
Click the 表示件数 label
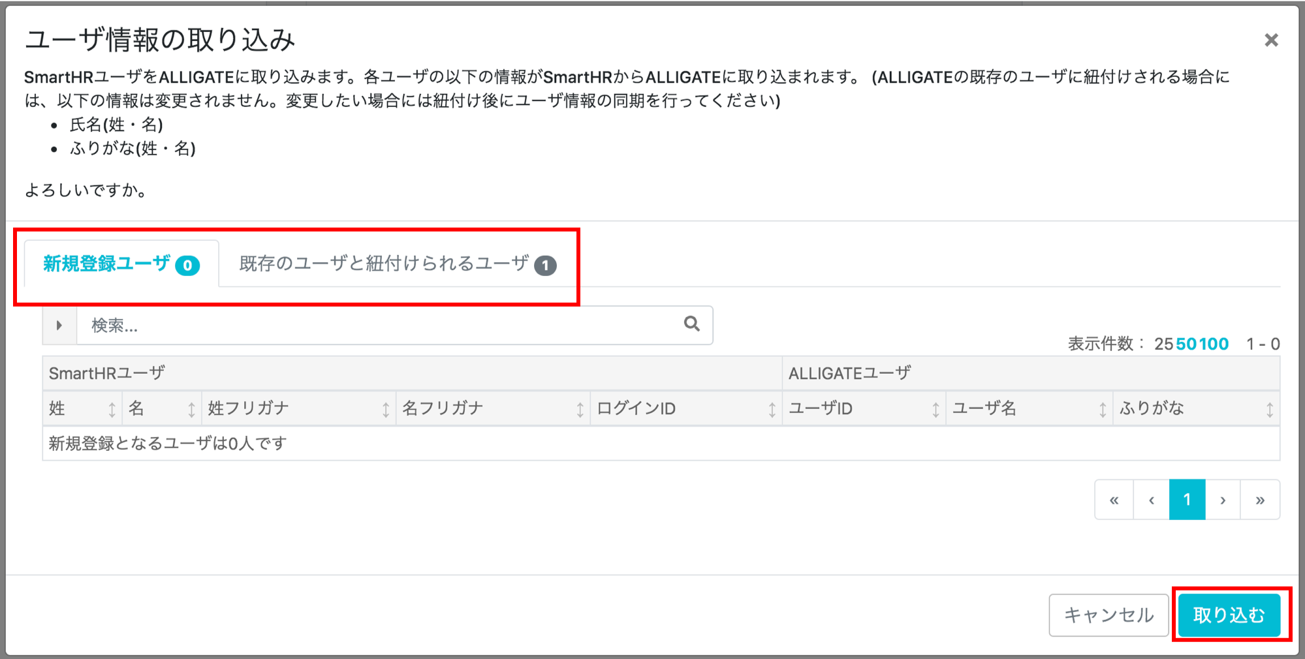click(x=1106, y=344)
